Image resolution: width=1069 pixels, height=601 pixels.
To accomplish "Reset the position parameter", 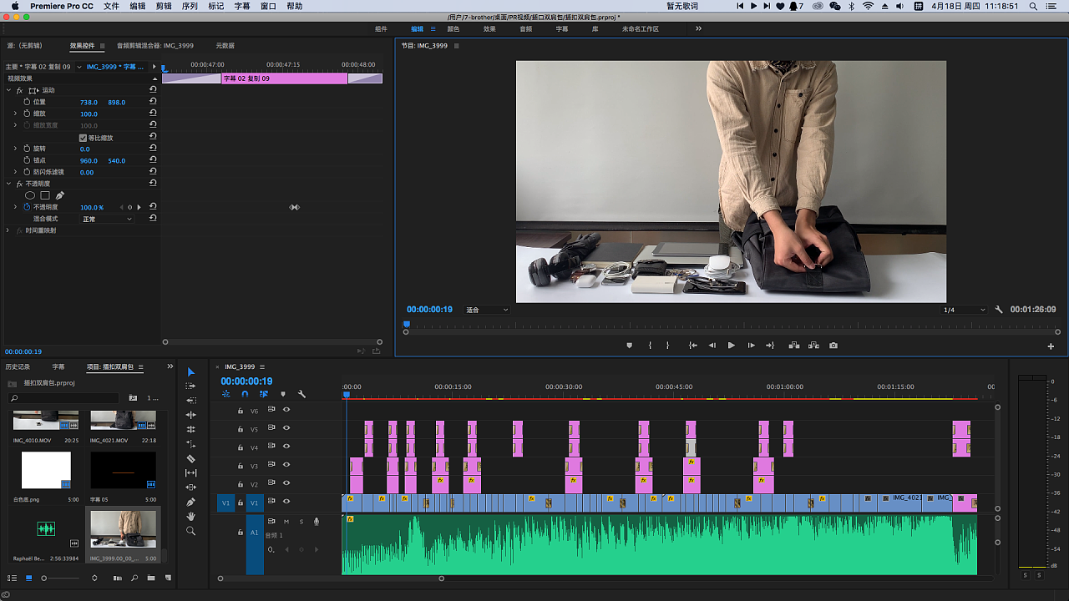I will pyautogui.click(x=153, y=102).
